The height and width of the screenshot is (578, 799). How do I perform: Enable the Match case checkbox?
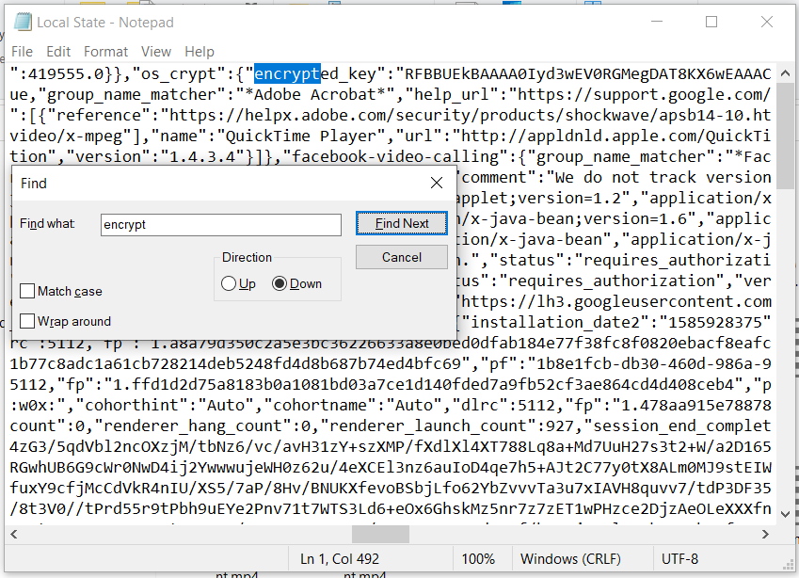(27, 292)
